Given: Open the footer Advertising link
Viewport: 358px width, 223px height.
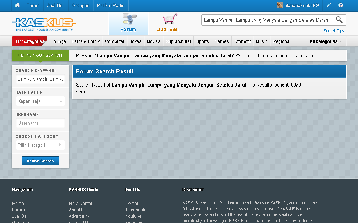Looking at the screenshot, I should [79, 216].
